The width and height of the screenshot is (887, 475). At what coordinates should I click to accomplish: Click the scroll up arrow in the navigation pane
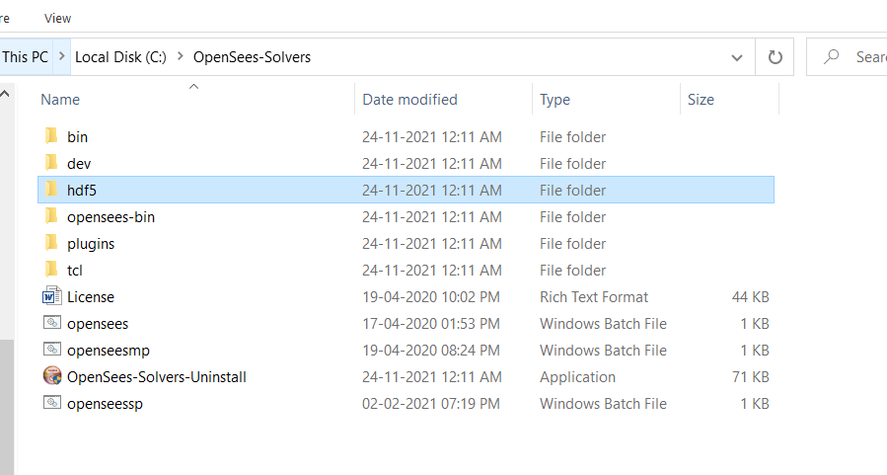(x=5, y=94)
